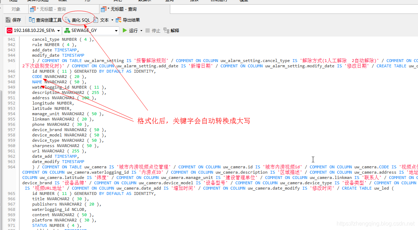Image resolution: width=418 pixels, height=230 pixels.
Task: Click the 'publishers NVARCHAR2 ( 20 ),' line
Action: point(67,204)
